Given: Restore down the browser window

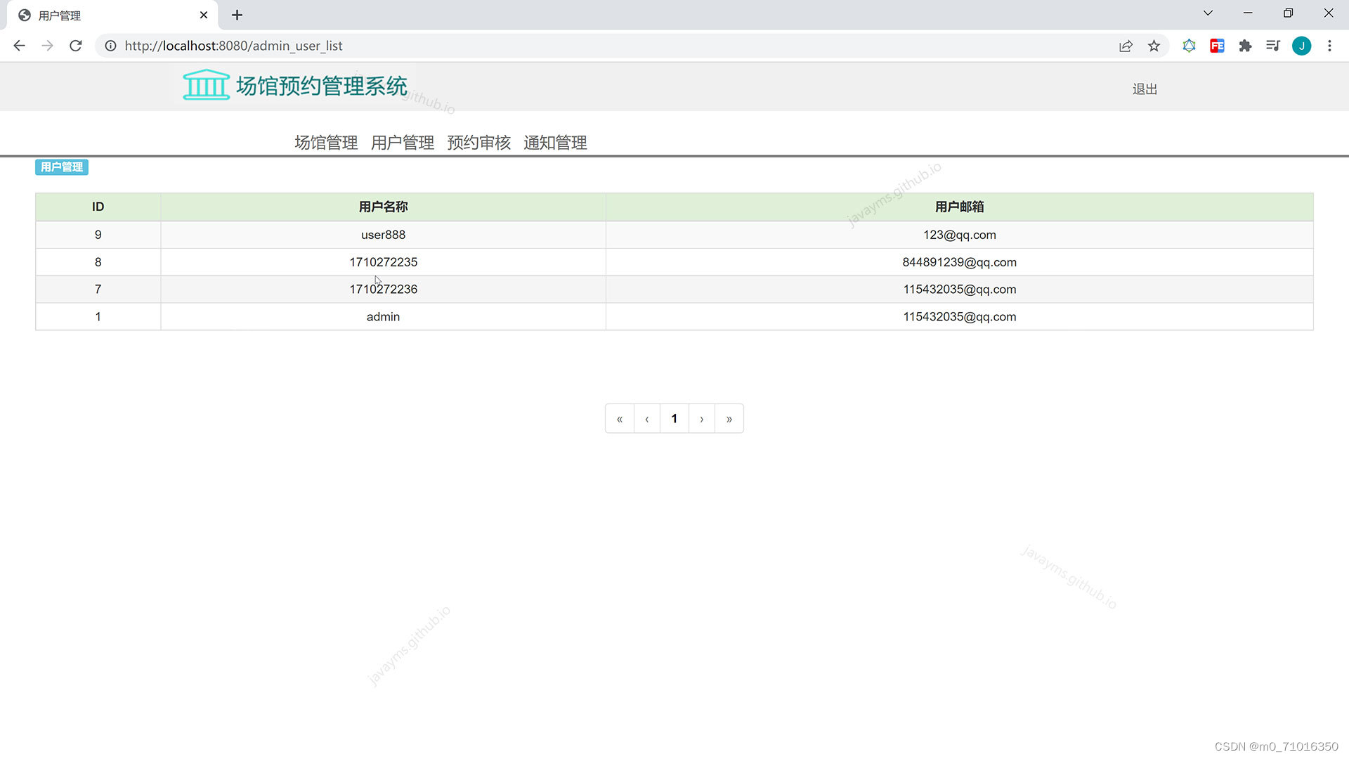Looking at the screenshot, I should click(1288, 13).
